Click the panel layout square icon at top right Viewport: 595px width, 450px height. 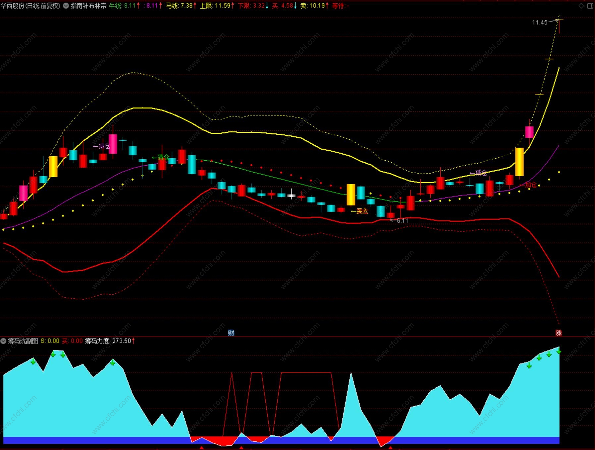tap(590, 6)
